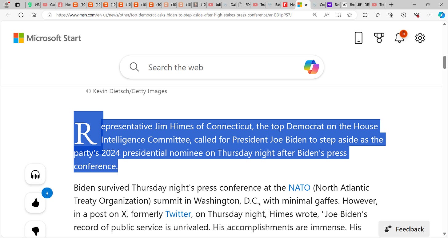
Task: Switch to the 'Co' tab
Action: pos(319,5)
